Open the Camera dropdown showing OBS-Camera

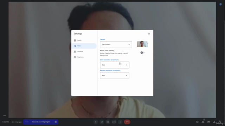(116, 44)
